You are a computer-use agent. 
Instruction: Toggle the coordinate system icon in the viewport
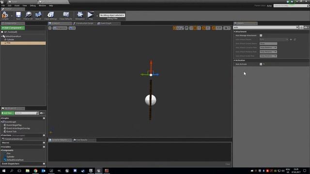point(186,28)
